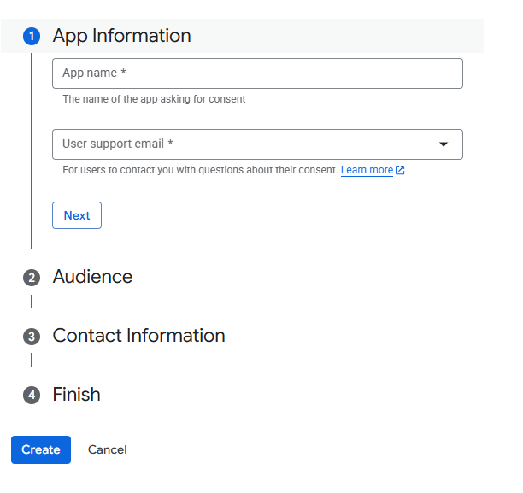Screen dimensions: 523x493
Task: Click the step 4 number circle icon
Action: coord(32,396)
